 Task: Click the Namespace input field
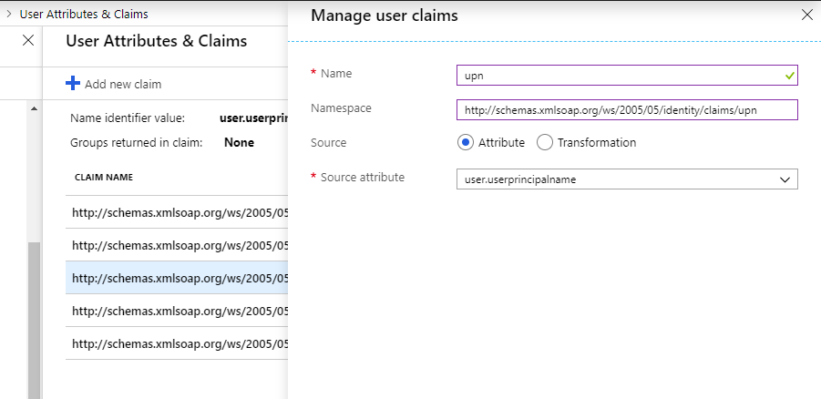pos(627,110)
